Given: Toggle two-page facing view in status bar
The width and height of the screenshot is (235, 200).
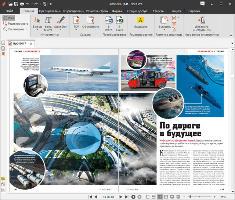Looking at the screenshot, I should [x=160, y=197].
